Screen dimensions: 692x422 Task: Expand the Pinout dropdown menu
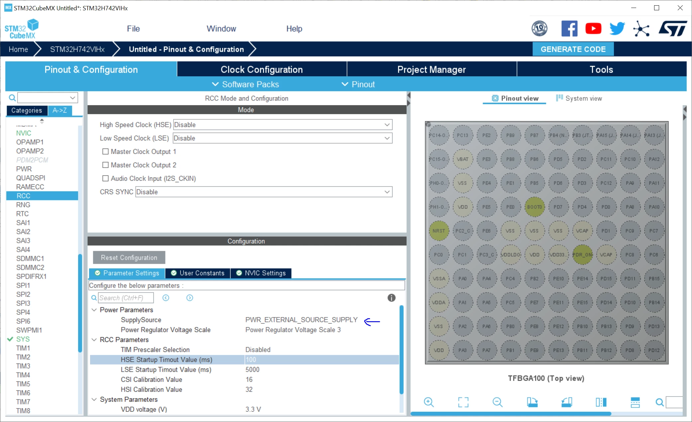pos(358,84)
